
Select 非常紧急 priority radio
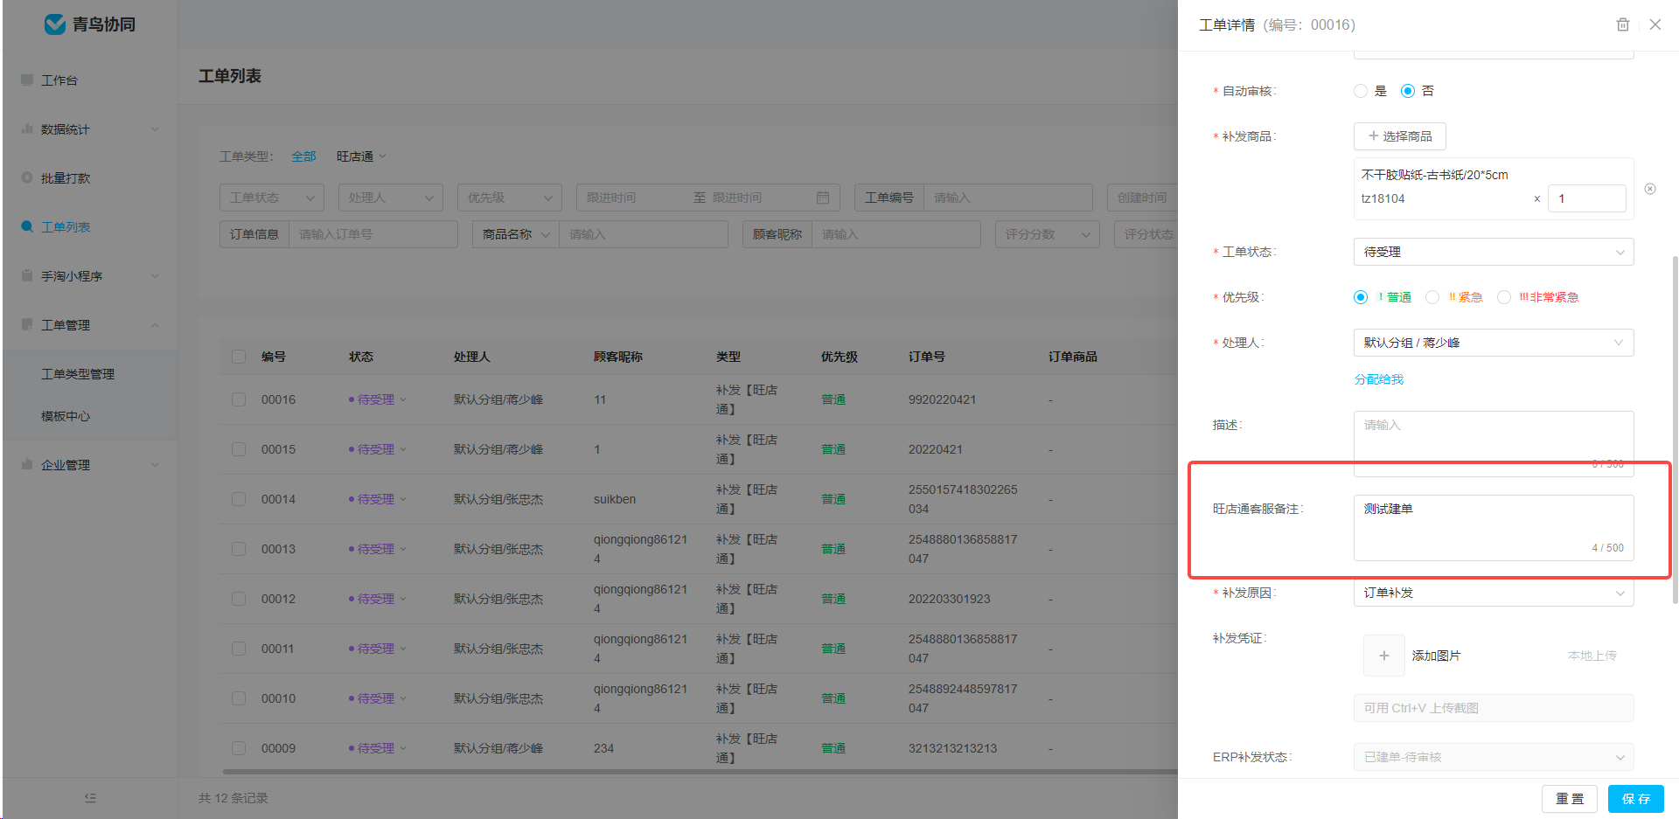click(x=1504, y=297)
